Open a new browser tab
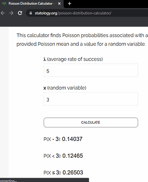This screenshot has height=182, width=148. 69,4
